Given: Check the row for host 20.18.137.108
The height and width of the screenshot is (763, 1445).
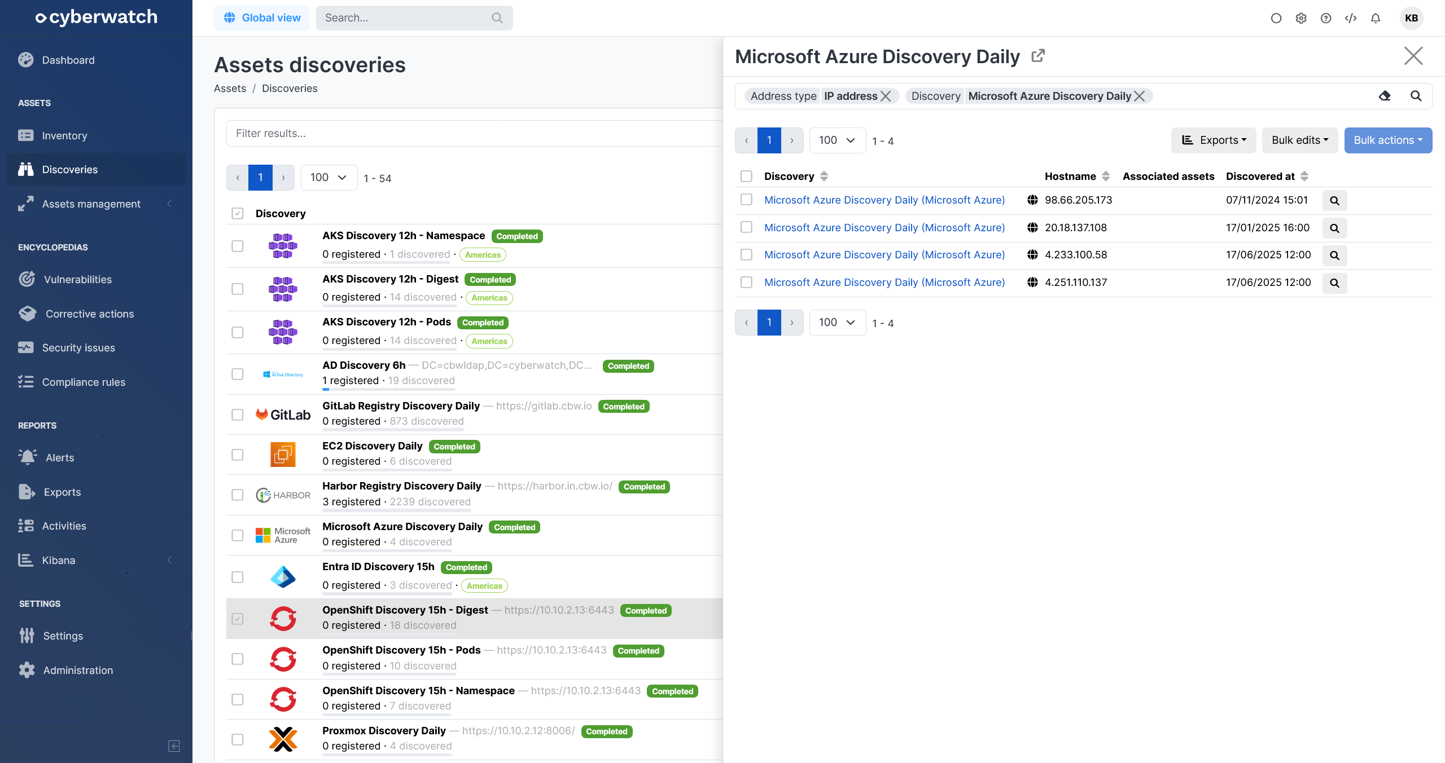Looking at the screenshot, I should [x=746, y=227].
